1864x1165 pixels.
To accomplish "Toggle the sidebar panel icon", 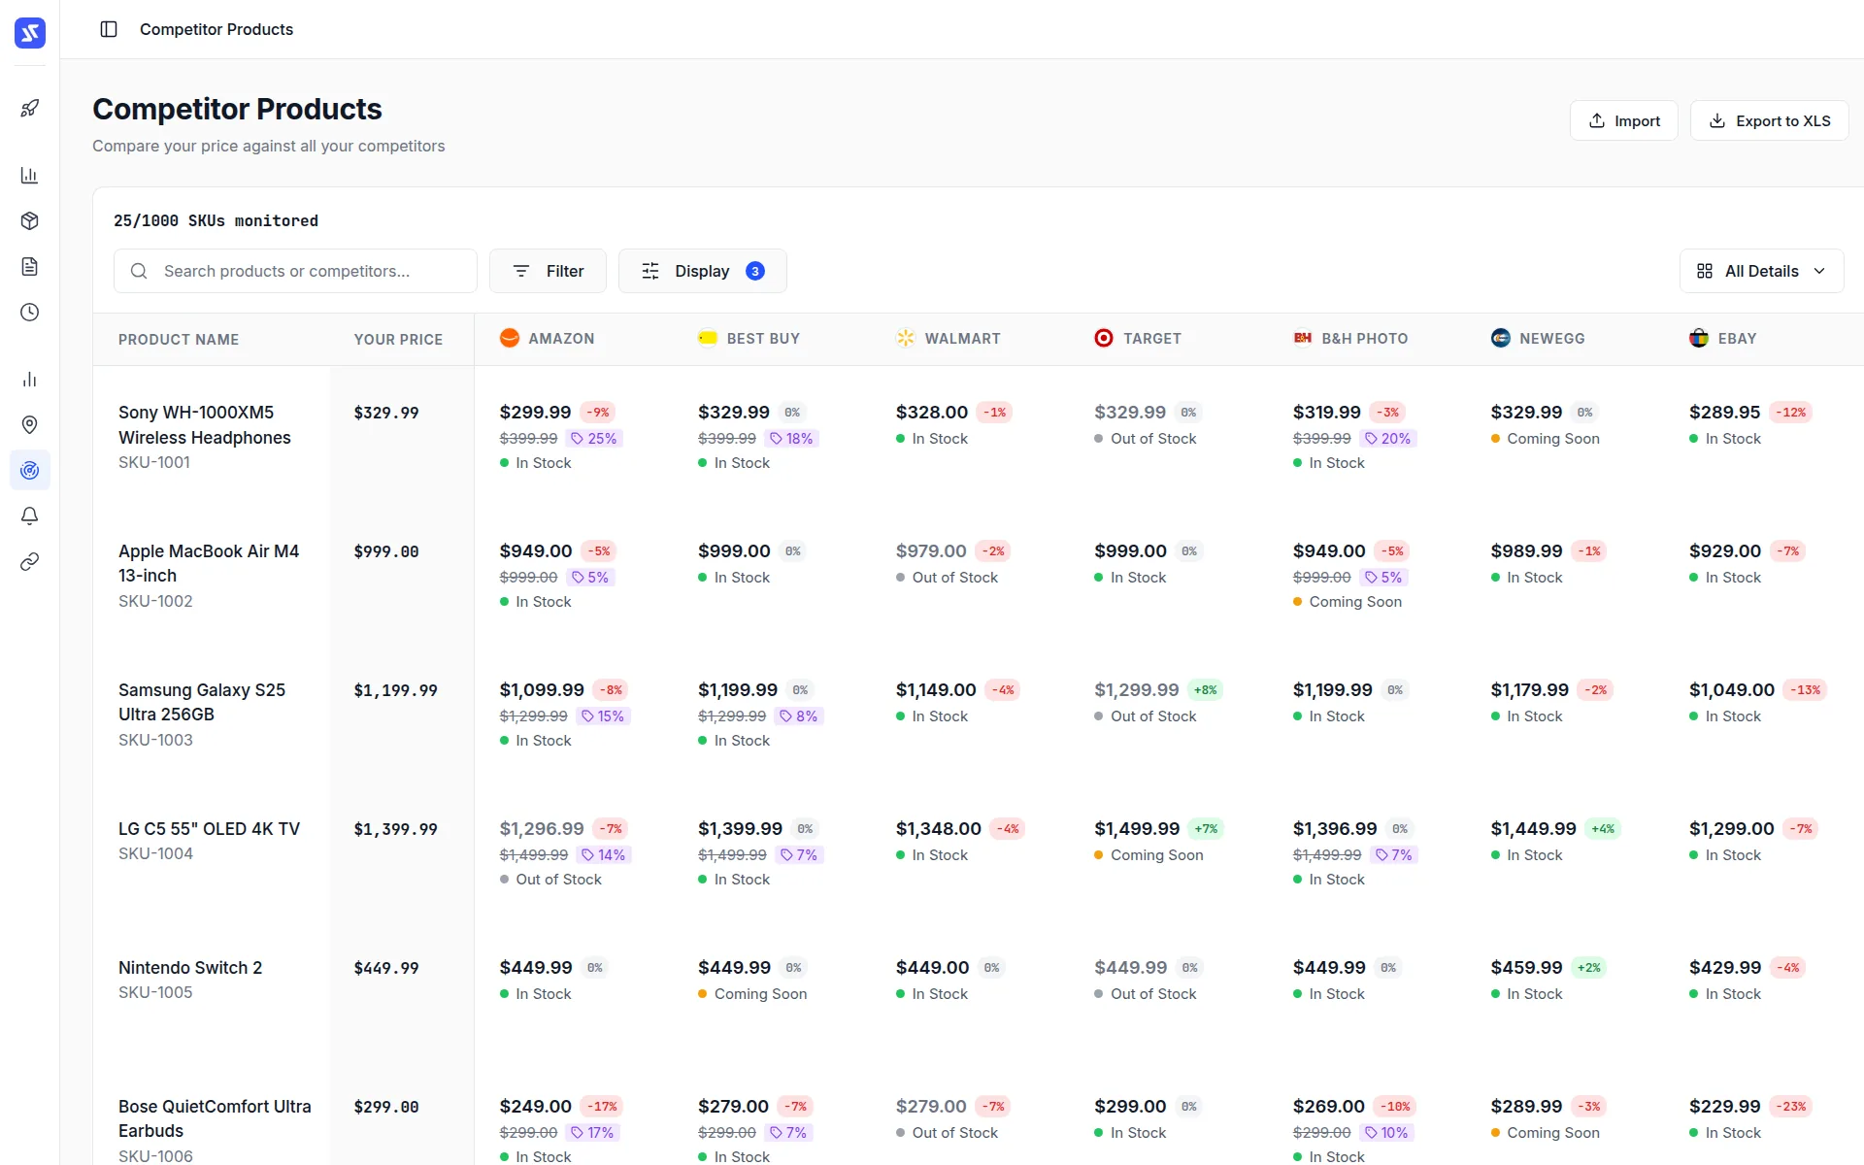I will tap(109, 29).
